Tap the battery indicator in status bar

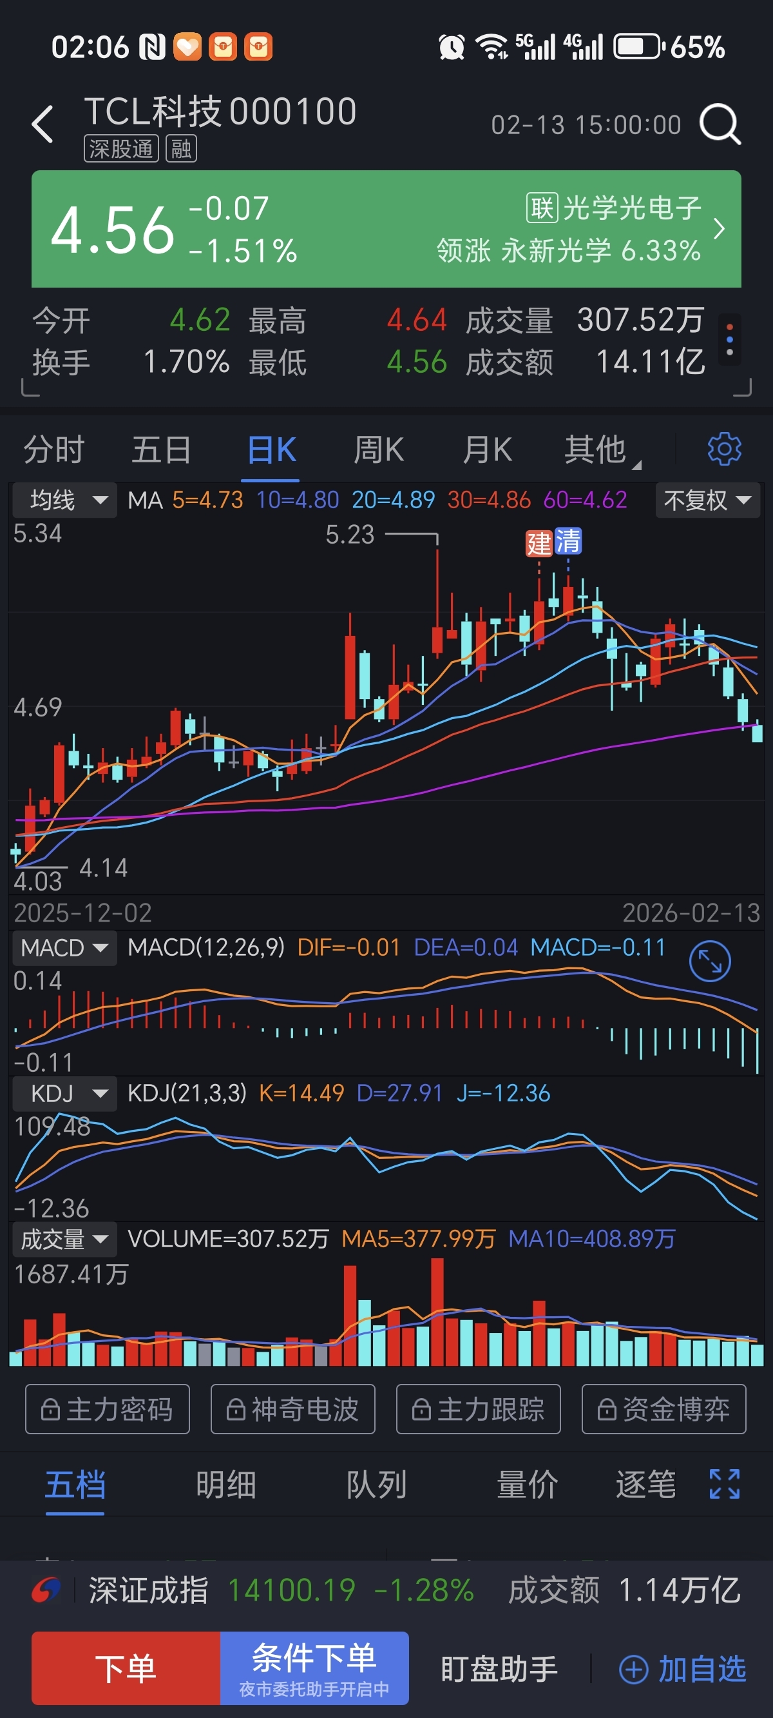638,46
